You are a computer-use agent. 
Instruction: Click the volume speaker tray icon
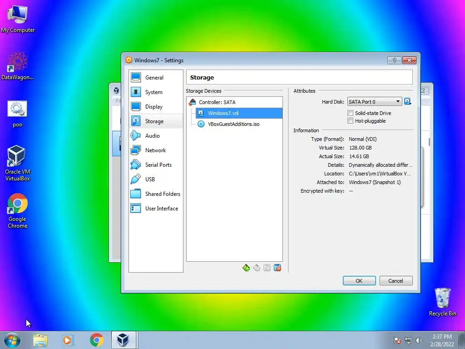(x=419, y=340)
